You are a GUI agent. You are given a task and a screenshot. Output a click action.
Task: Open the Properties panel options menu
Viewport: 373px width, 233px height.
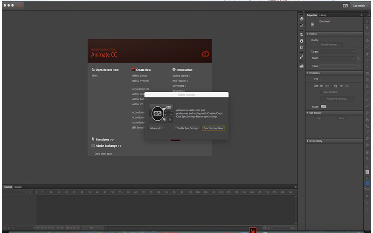361,15
